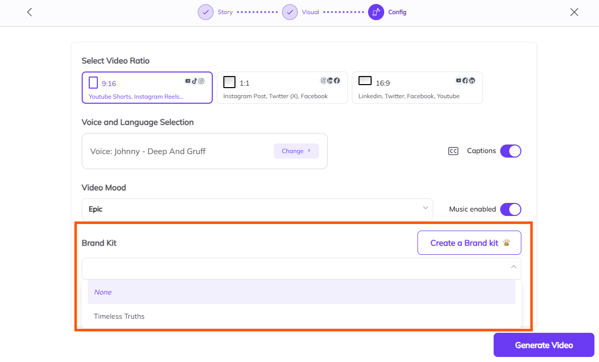Click YouTube icon in the 9:16 card
The width and height of the screenshot is (599, 362).
tap(188, 81)
